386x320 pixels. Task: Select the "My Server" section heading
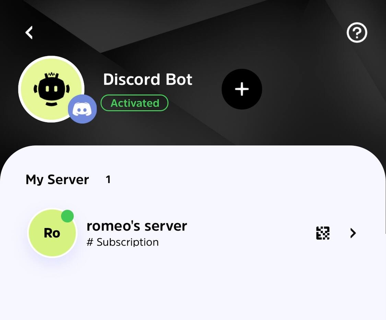click(57, 180)
